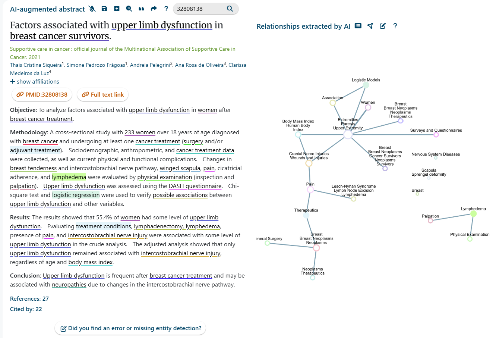Click the share arrow icon
This screenshot has height=338, width=496.
154,9
